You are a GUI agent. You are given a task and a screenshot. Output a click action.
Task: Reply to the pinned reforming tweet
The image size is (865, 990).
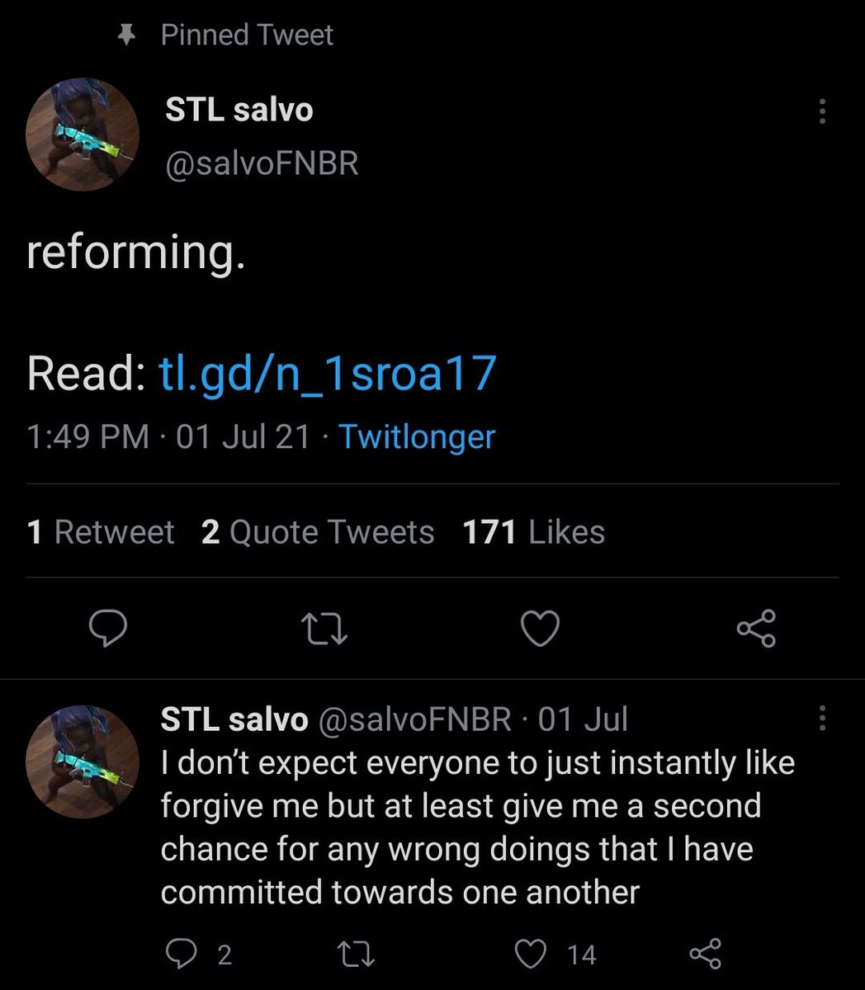pos(108,629)
